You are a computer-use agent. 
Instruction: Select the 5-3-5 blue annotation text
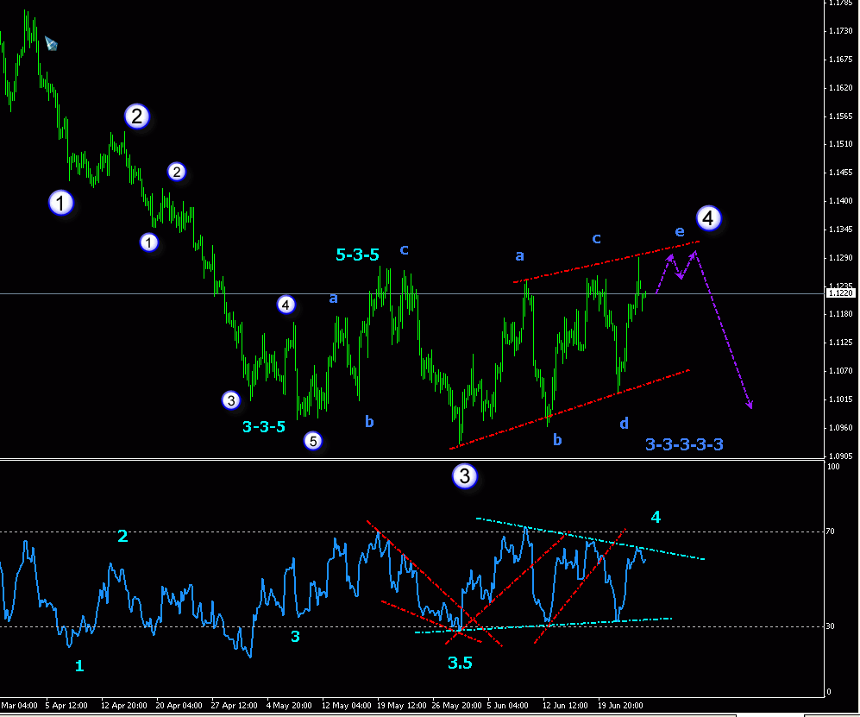[359, 255]
